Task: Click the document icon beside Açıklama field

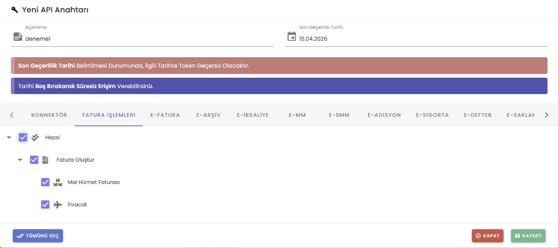Action: [x=18, y=37]
